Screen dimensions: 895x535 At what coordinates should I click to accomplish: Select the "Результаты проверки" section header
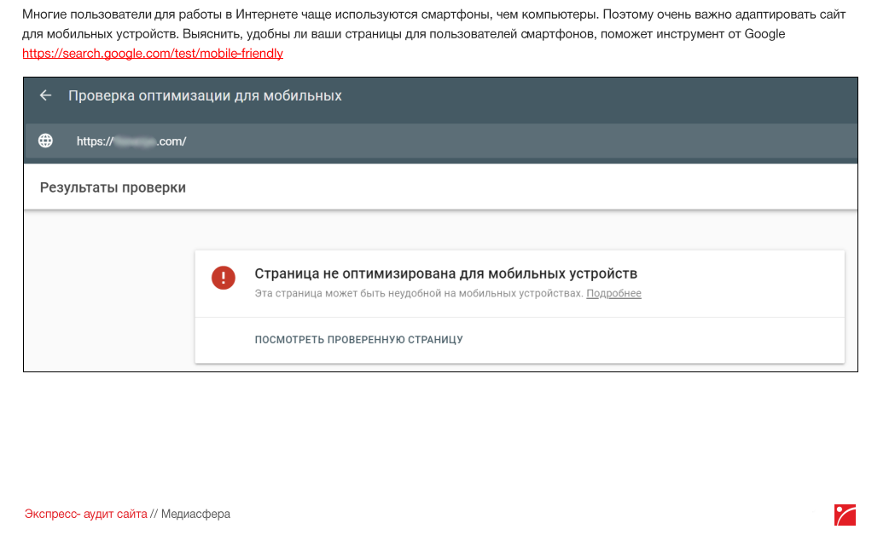coord(113,187)
